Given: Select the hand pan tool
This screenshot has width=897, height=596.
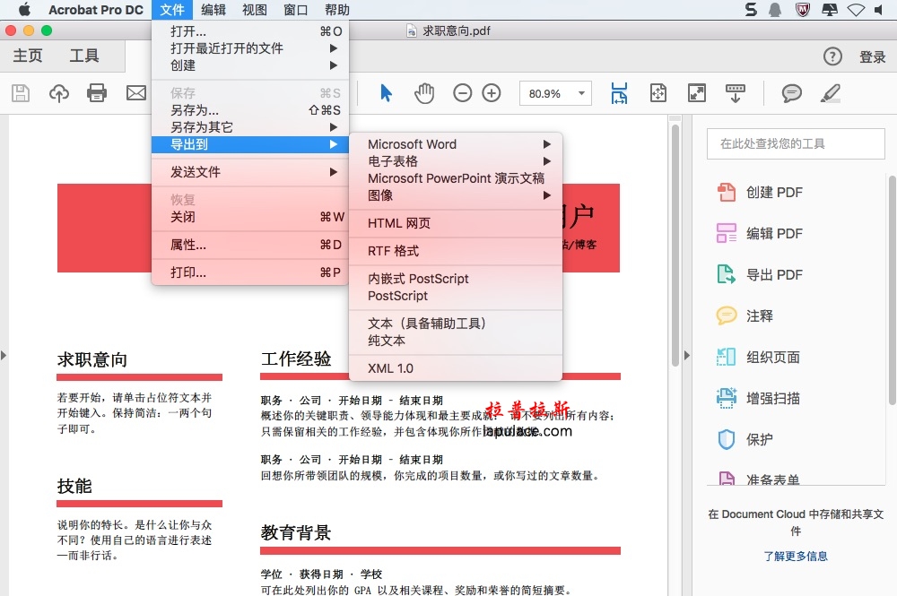Looking at the screenshot, I should click(423, 93).
